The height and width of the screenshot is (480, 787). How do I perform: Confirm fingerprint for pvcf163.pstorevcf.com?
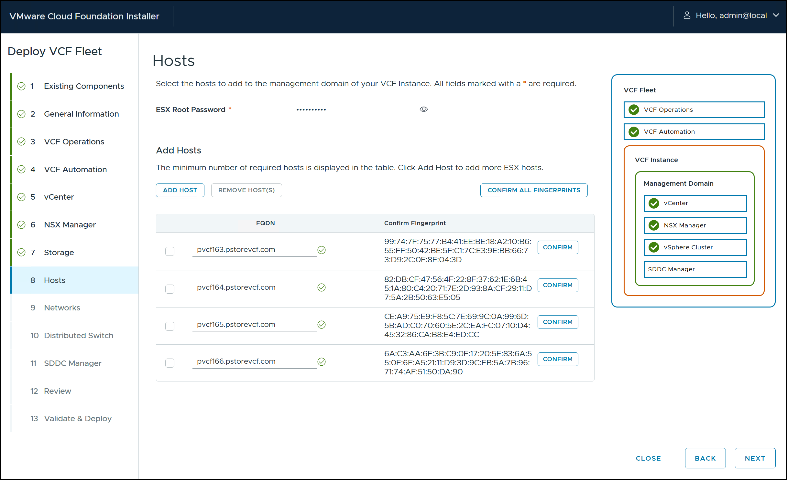coord(558,247)
